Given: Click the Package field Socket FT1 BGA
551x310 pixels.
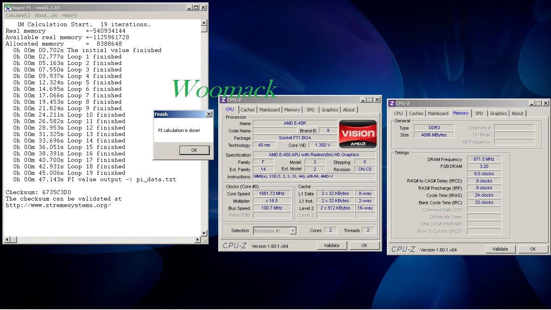Looking at the screenshot, I should click(295, 138).
